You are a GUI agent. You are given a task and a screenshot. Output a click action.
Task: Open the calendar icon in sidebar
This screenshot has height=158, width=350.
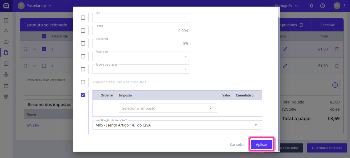click(x=6, y=86)
